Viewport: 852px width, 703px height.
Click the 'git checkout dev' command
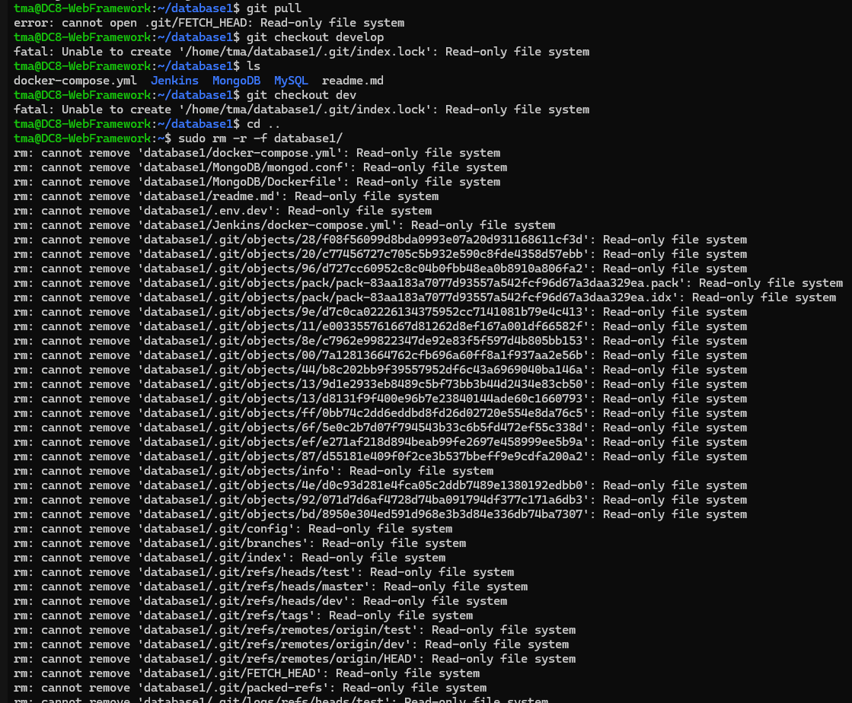point(302,94)
